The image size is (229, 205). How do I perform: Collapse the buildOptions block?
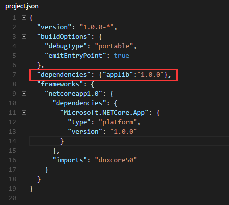pos(24,36)
